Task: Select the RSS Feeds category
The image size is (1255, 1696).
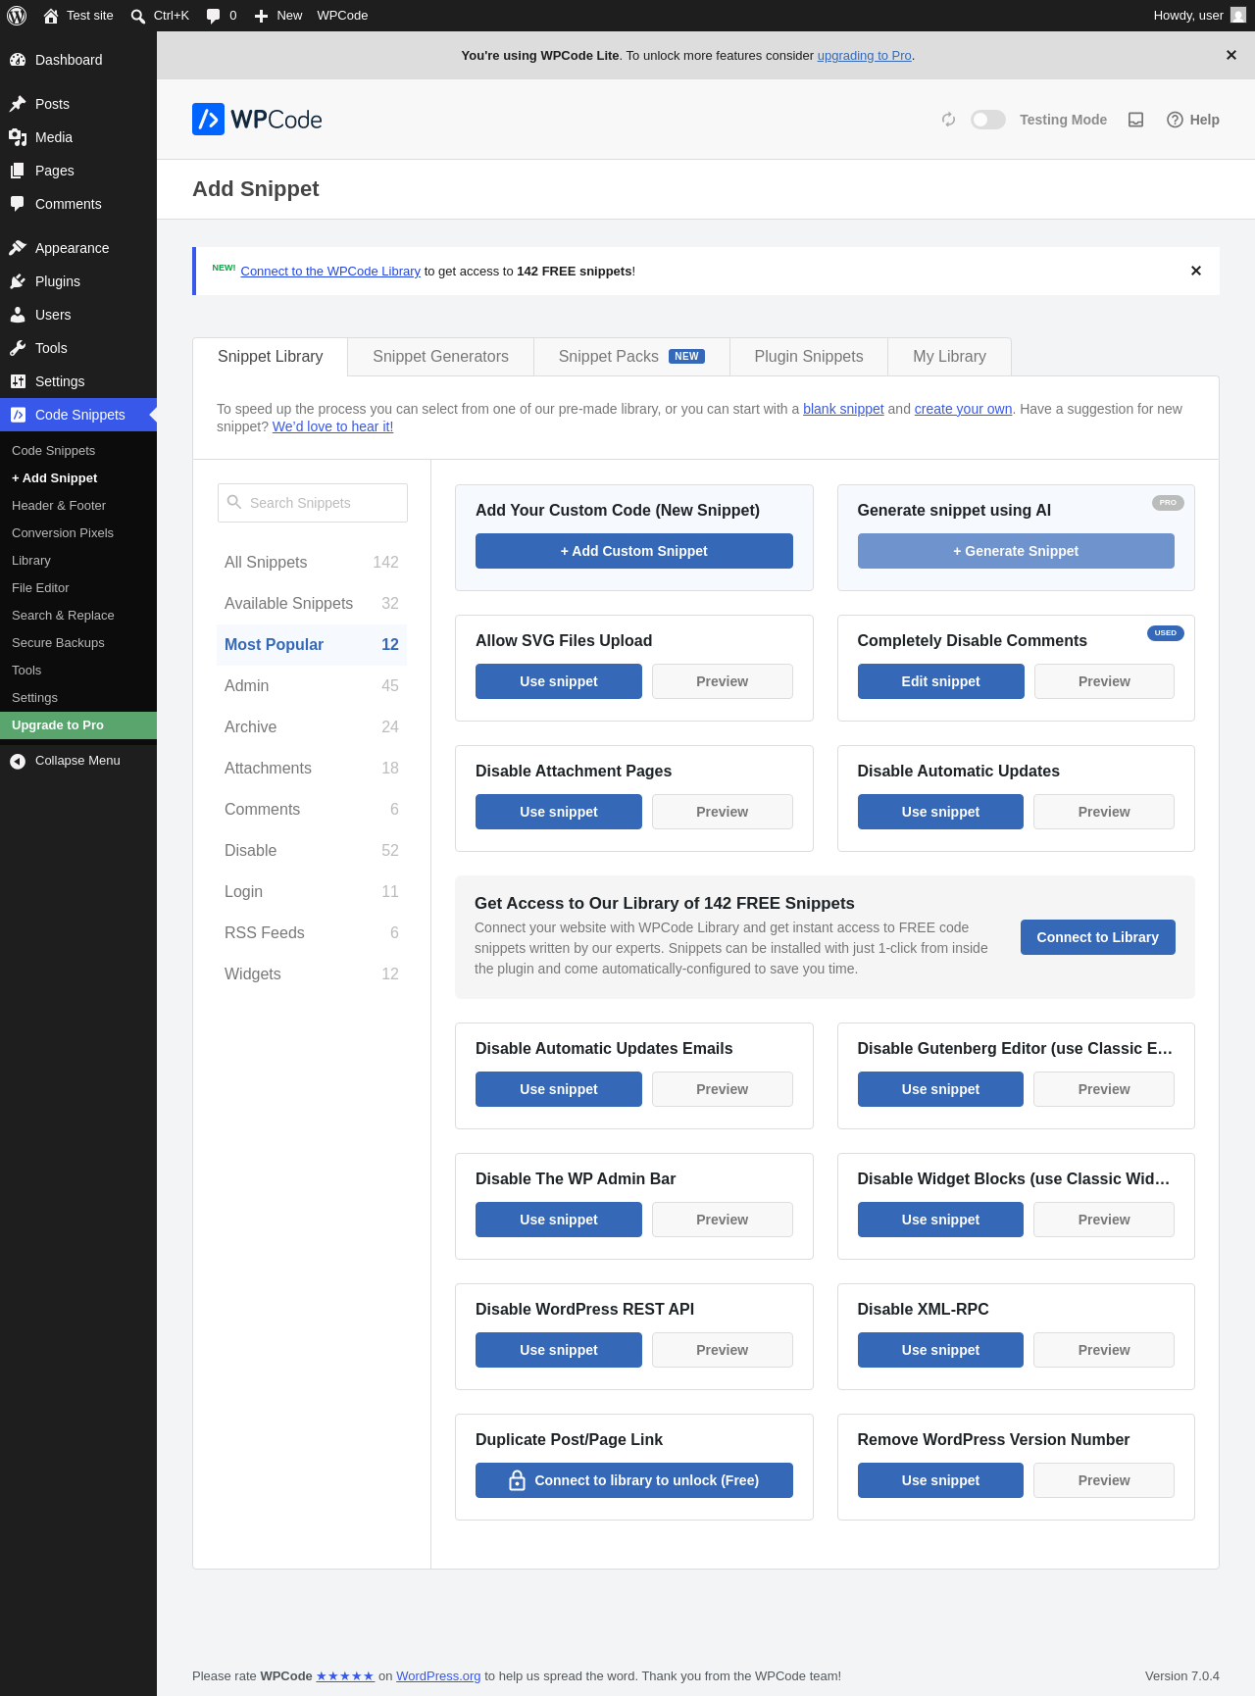Action: click(x=312, y=933)
